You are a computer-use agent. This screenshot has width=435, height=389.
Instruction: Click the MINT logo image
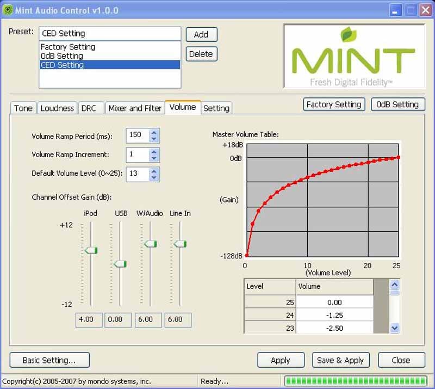pos(353,57)
